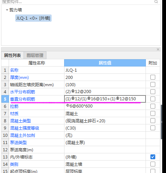
Task: Click the 类别 property link
Action: (x=14, y=164)
